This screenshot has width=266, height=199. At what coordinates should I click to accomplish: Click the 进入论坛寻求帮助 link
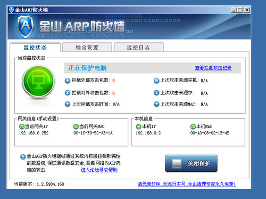(x=99, y=170)
